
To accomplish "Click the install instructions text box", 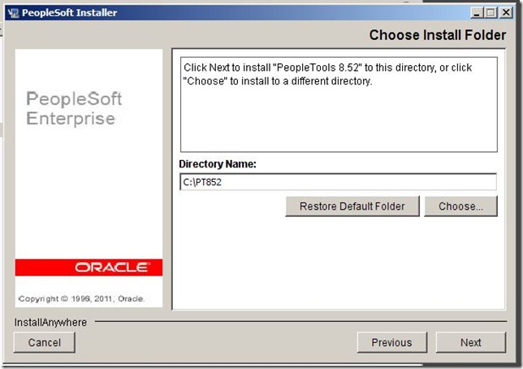I will click(x=339, y=105).
